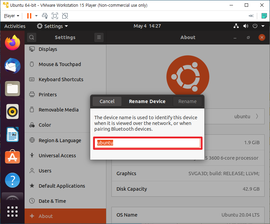Open Displays settings panel
This screenshot has width=270, height=224.
pyautogui.click(x=65, y=49)
